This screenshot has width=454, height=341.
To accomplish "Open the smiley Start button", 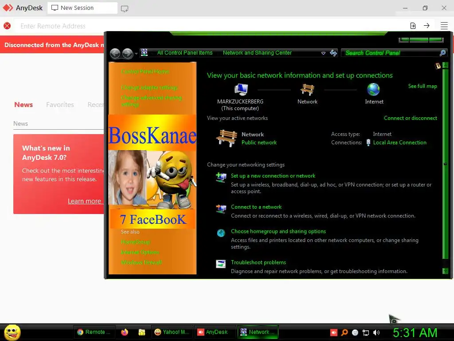I will (x=12, y=332).
